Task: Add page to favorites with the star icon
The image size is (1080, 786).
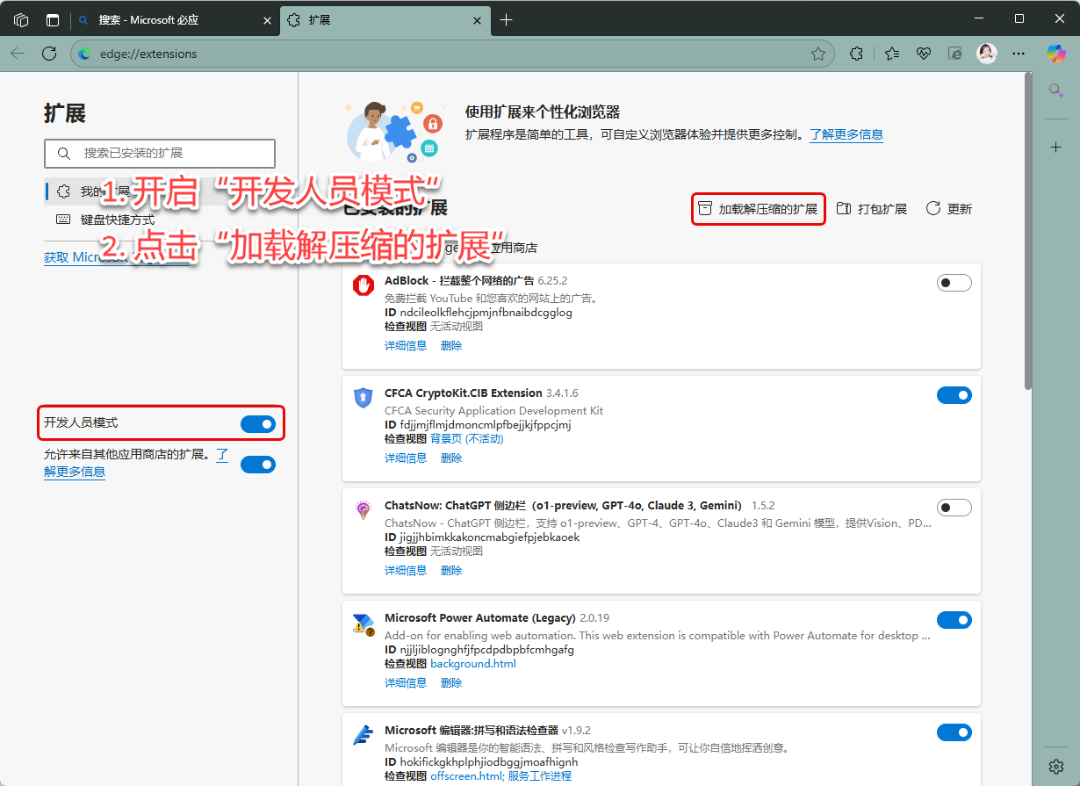Action: tap(818, 54)
